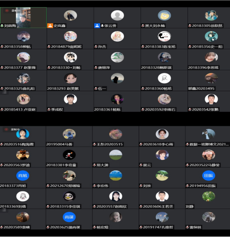
Task: Select the blue 田振 avatar
Action: point(208,176)
